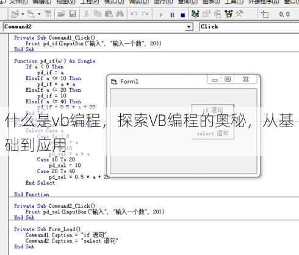Click the 'pd_if = a * a' code line
This screenshot has height=255, width=299.
pos(56,84)
